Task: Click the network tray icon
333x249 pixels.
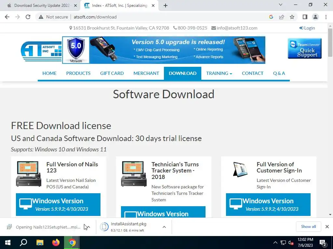Action: pyautogui.click(x=283, y=243)
